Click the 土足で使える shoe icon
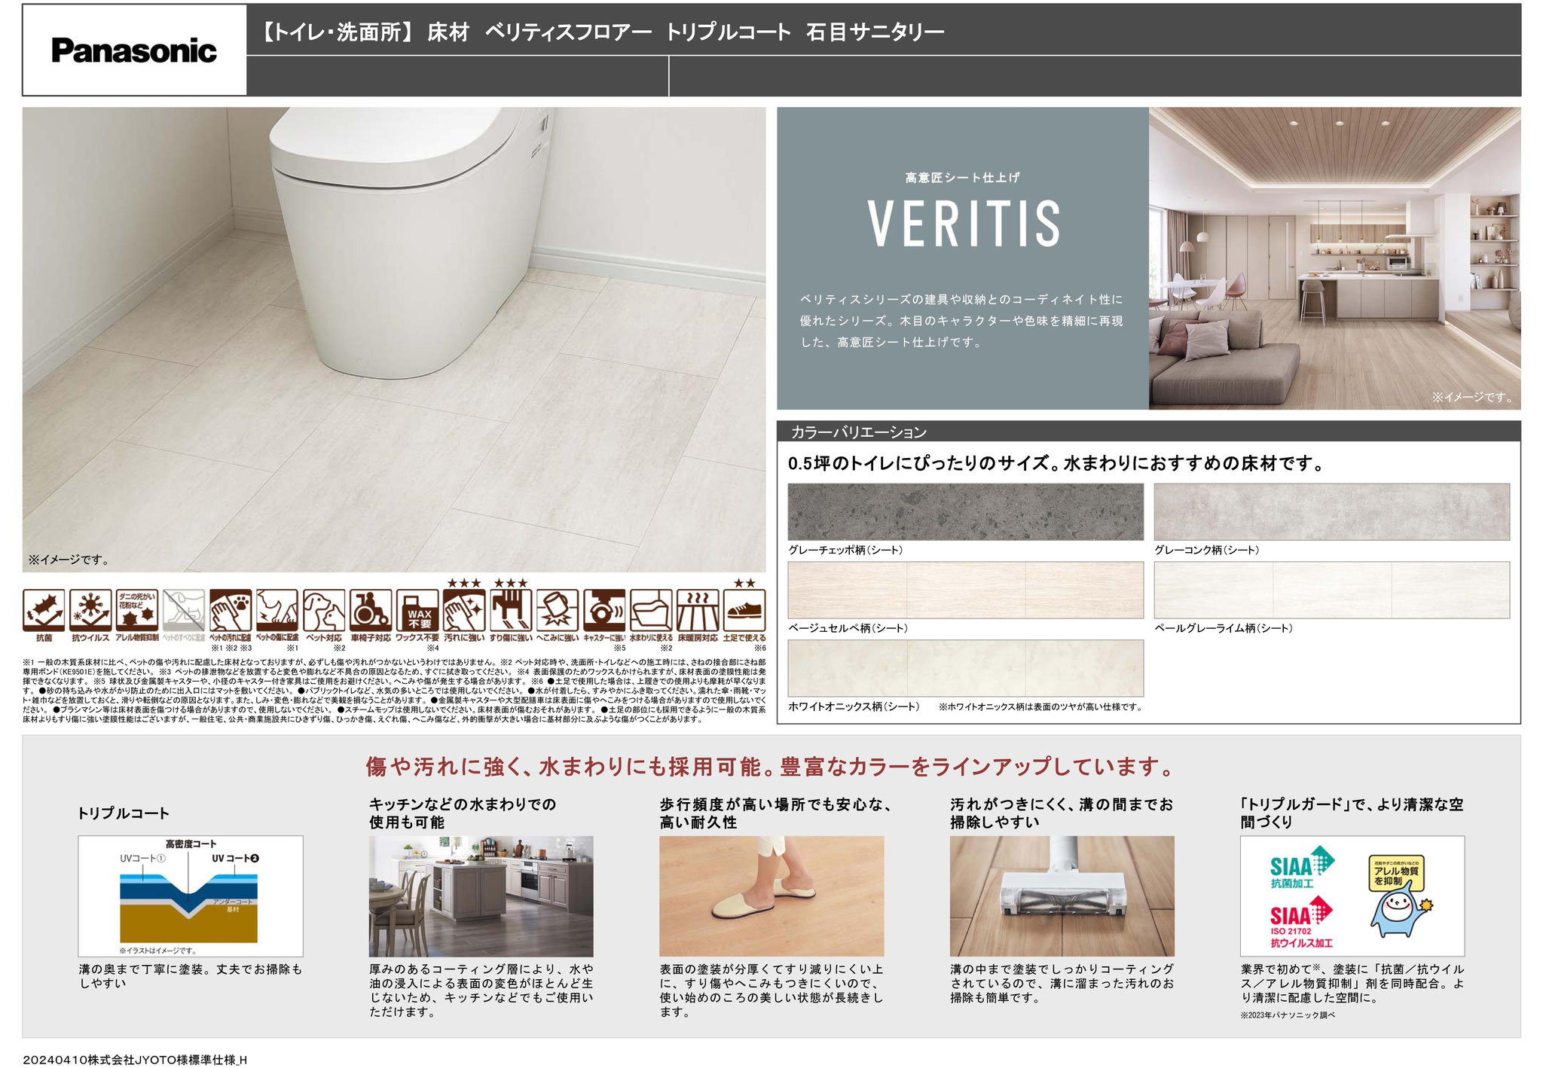The height and width of the screenshot is (1068, 1543). pos(744,610)
